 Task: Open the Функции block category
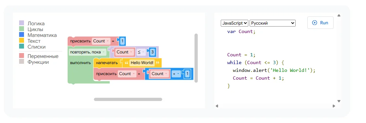coord(38,62)
